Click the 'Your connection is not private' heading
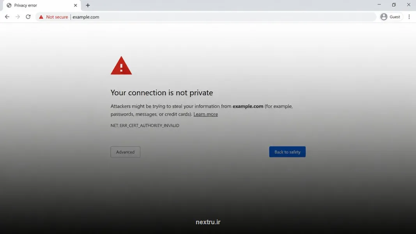416x234 pixels. click(x=161, y=92)
